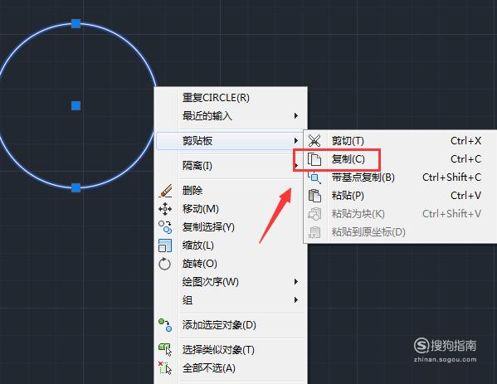Expand the 最近的输入 submenu arrow
This screenshot has height=384, width=497.
[295, 115]
